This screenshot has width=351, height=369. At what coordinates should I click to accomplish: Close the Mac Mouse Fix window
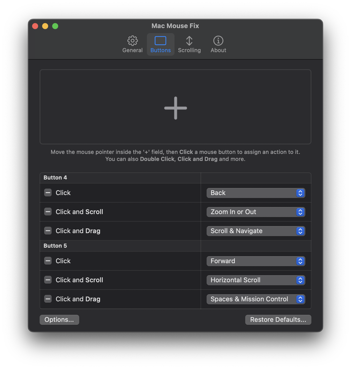point(35,26)
